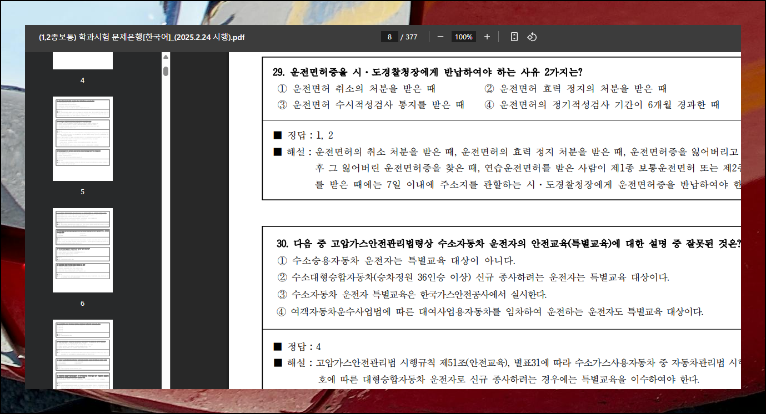The height and width of the screenshot is (414, 766).
Task: Click question 30 heading text
Action: (x=509, y=244)
